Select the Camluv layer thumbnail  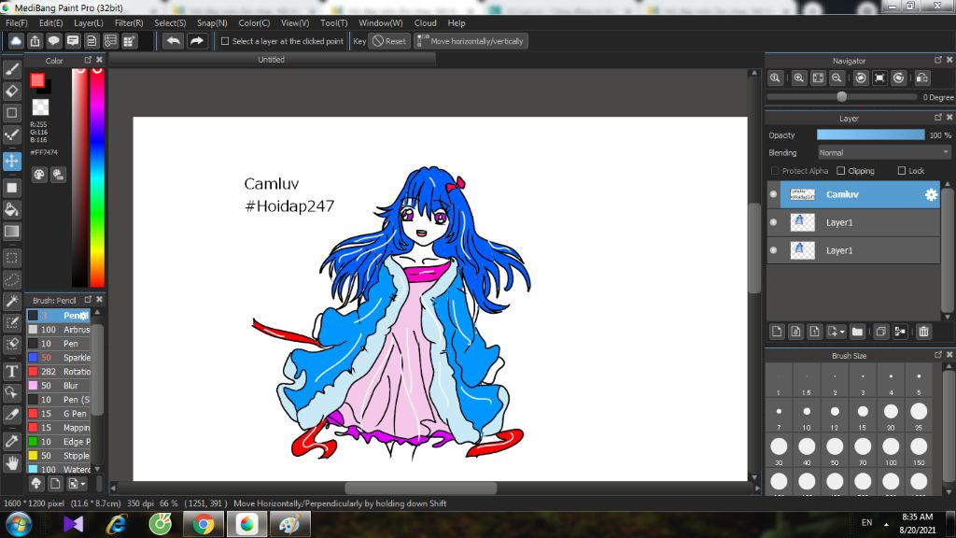click(x=802, y=194)
